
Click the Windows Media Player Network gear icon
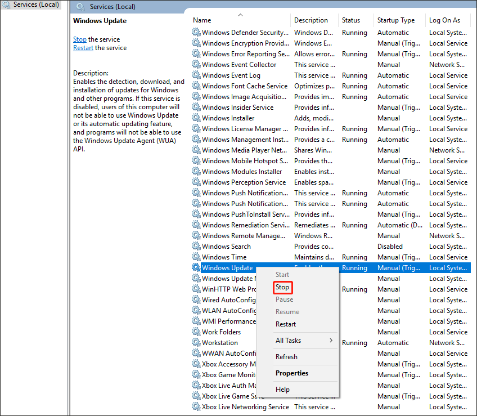click(196, 150)
